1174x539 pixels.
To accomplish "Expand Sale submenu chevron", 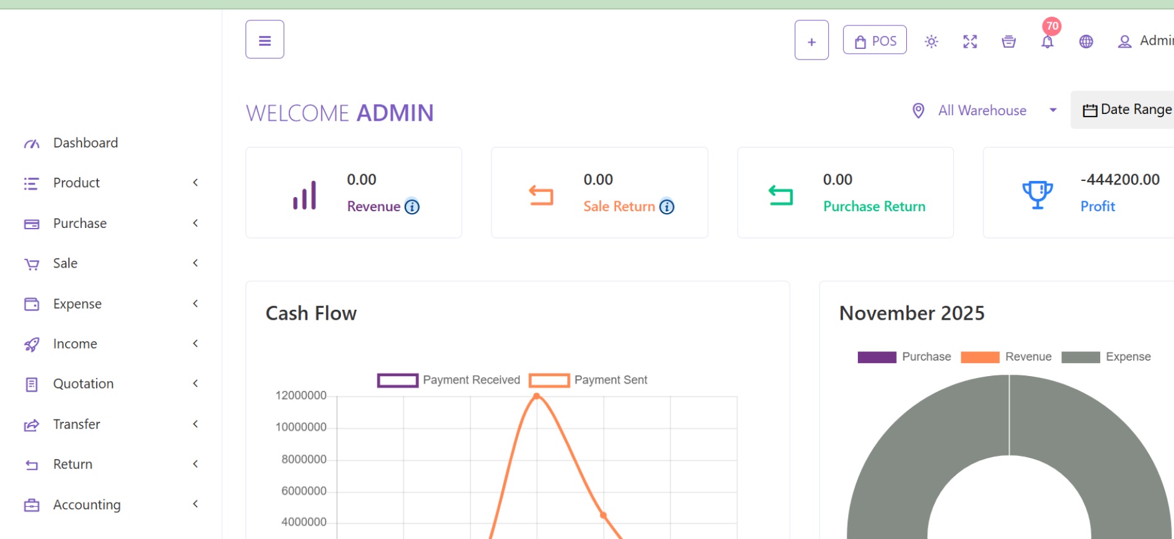I will pos(195,263).
